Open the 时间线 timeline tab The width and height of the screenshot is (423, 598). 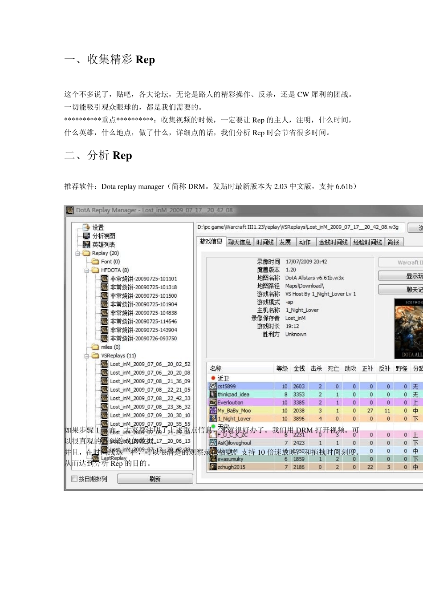(x=265, y=242)
